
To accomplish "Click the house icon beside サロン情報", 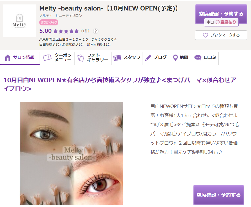I will point(8,58).
